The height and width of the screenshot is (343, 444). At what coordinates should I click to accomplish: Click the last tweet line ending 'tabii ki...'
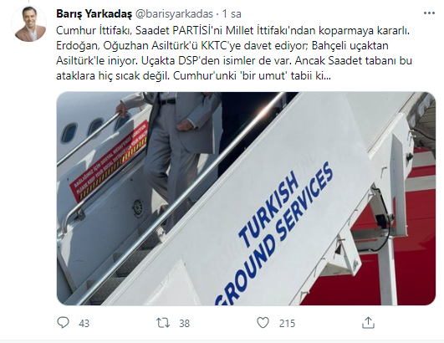tap(193, 76)
